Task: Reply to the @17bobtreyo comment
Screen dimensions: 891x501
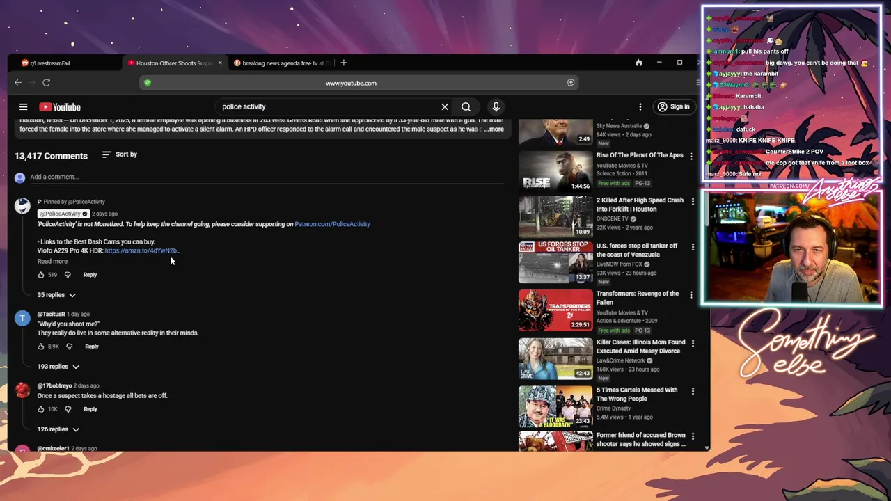Action: coord(90,409)
